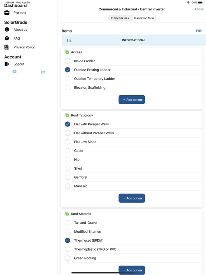Click the Roof Typology section title
Screen dimensions: 206x275
coord(82,115)
